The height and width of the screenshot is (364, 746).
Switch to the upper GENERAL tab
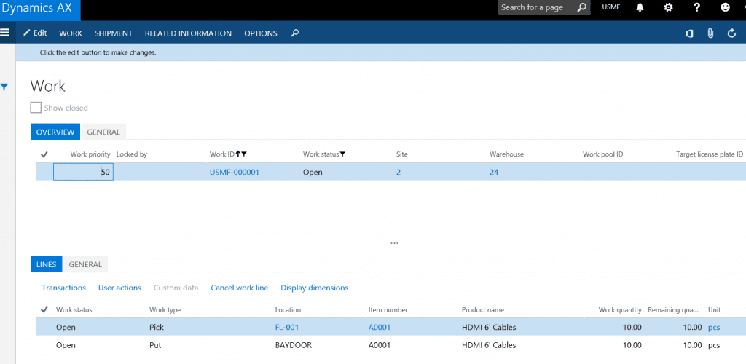pos(103,132)
